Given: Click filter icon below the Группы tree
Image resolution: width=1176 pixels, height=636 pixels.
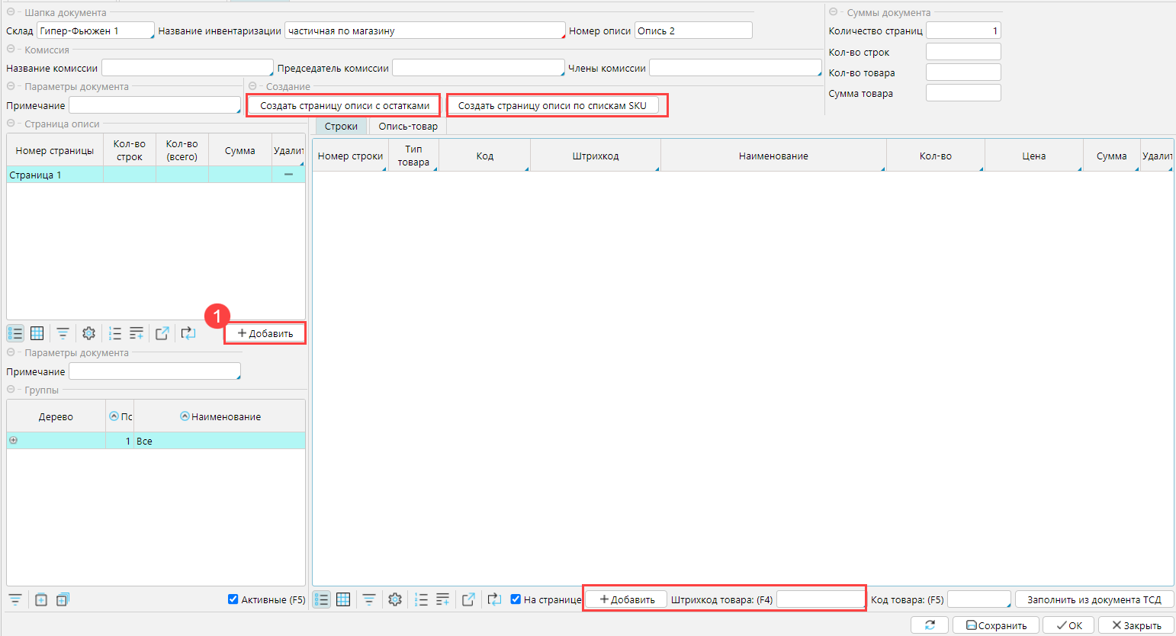Looking at the screenshot, I should point(14,600).
